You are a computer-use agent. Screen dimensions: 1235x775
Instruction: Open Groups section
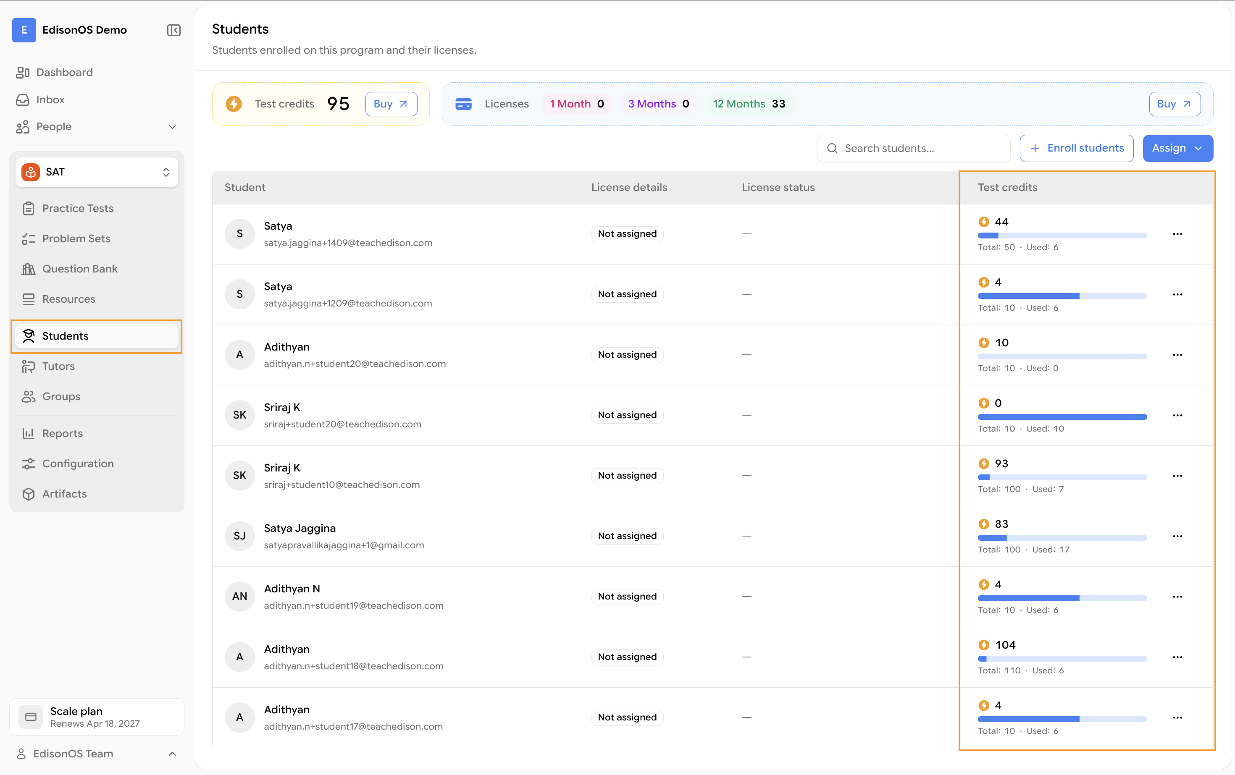(97, 396)
